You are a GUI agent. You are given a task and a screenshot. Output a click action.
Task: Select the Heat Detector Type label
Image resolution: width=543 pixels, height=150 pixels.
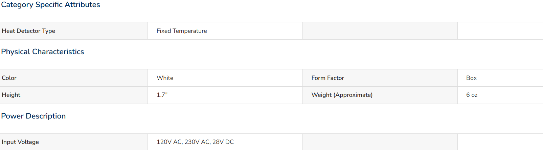28,31
